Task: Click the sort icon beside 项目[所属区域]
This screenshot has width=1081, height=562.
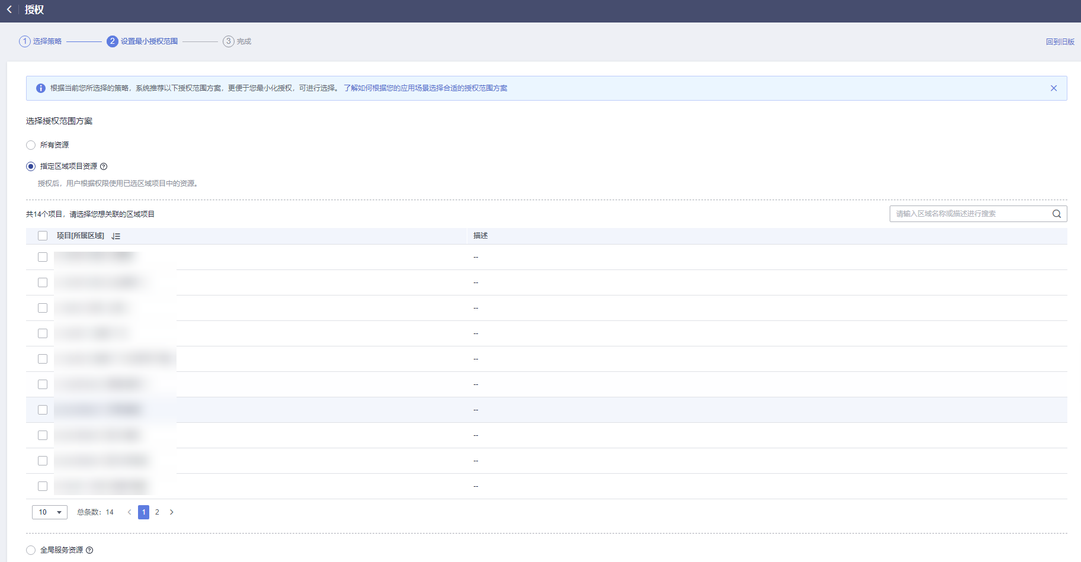Action: pyautogui.click(x=116, y=236)
